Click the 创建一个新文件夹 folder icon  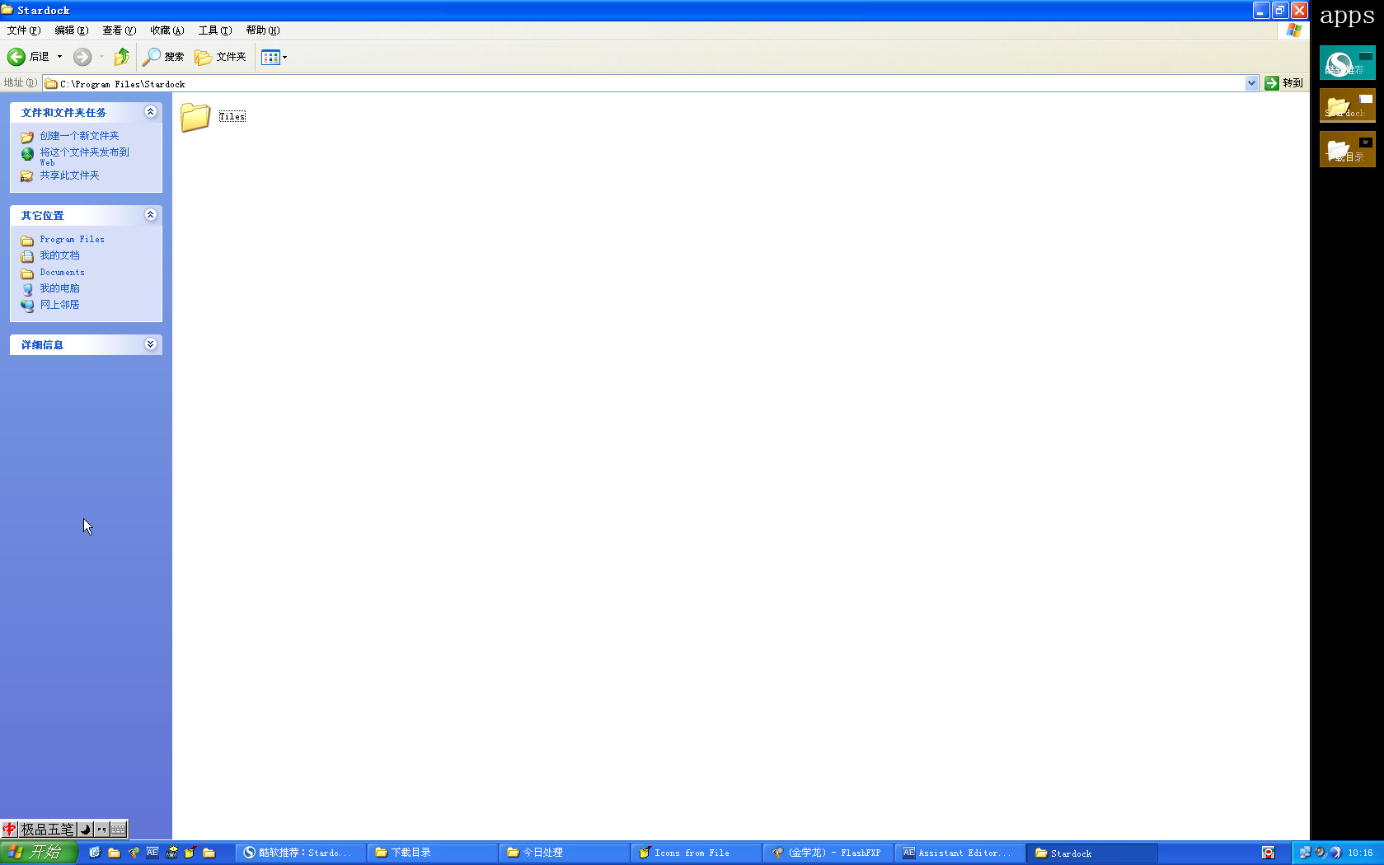pyautogui.click(x=27, y=137)
